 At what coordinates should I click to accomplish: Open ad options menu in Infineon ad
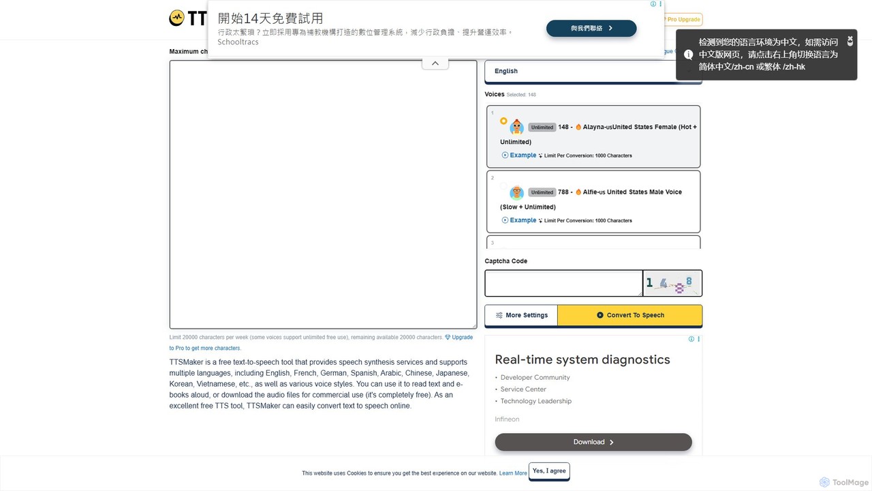pyautogui.click(x=698, y=339)
